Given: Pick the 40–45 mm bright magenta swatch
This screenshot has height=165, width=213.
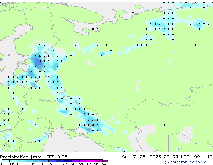Looking at the screenshot, I should [x=91, y=161].
